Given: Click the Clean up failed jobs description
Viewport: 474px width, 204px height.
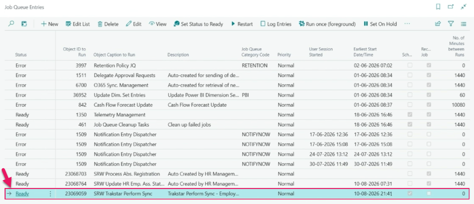Looking at the screenshot, I should click(x=189, y=125).
